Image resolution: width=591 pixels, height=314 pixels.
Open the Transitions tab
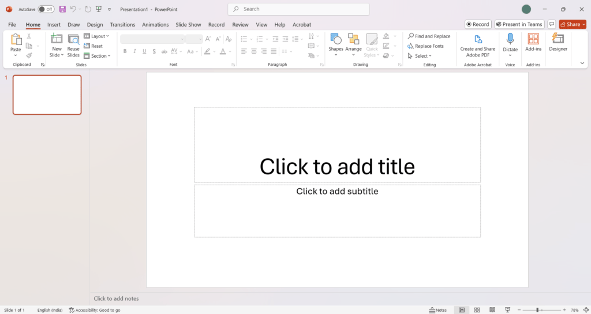(122, 25)
